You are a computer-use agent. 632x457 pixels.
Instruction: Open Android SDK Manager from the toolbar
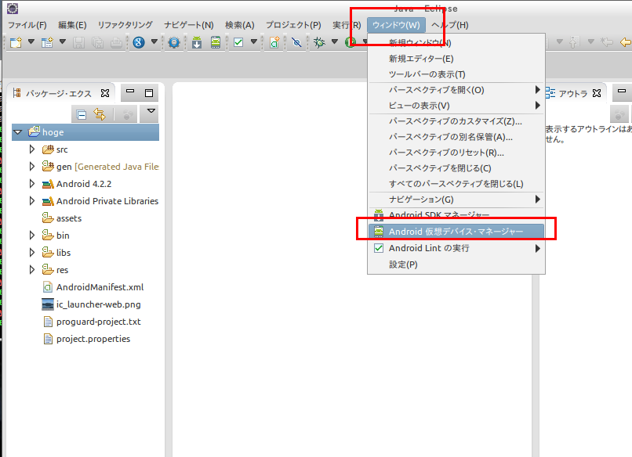click(197, 41)
